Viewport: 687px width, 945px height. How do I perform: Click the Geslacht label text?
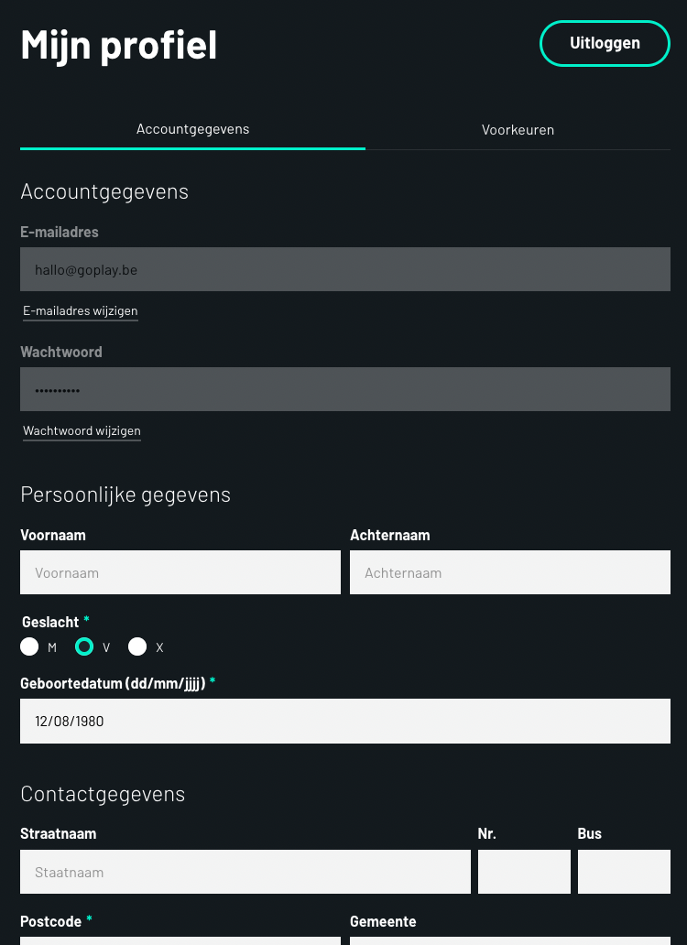coord(50,622)
